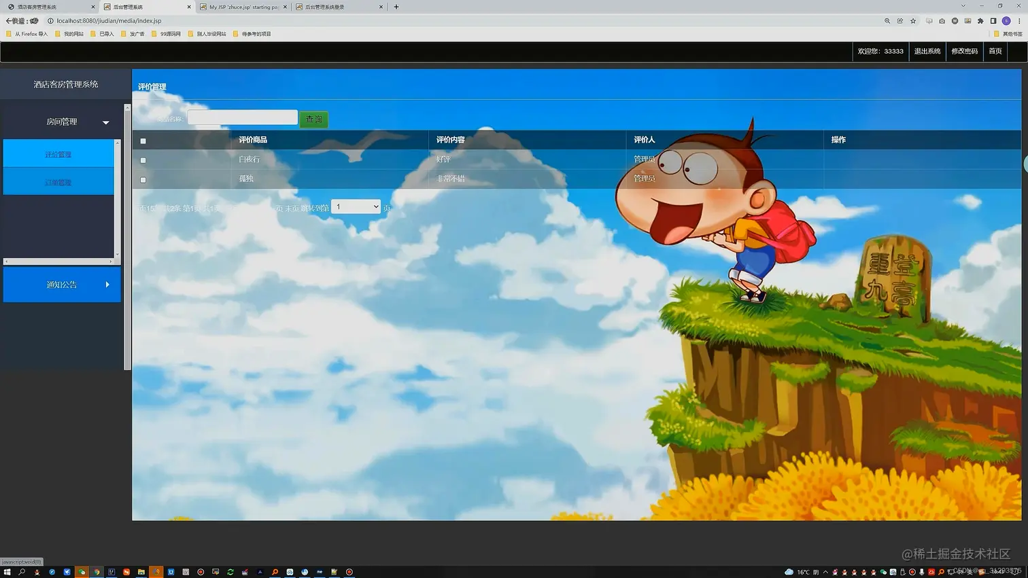
Task: Check the box for the 孤独 row
Action: coord(143,180)
